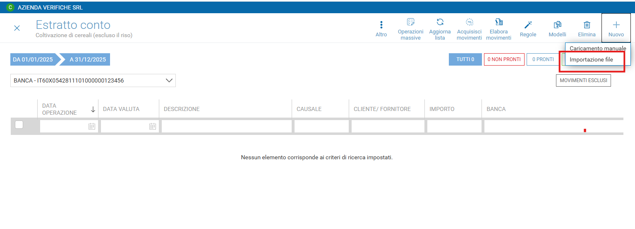This screenshot has width=635, height=229.
Task: Open Regole magic wand tool
Action: click(x=528, y=28)
